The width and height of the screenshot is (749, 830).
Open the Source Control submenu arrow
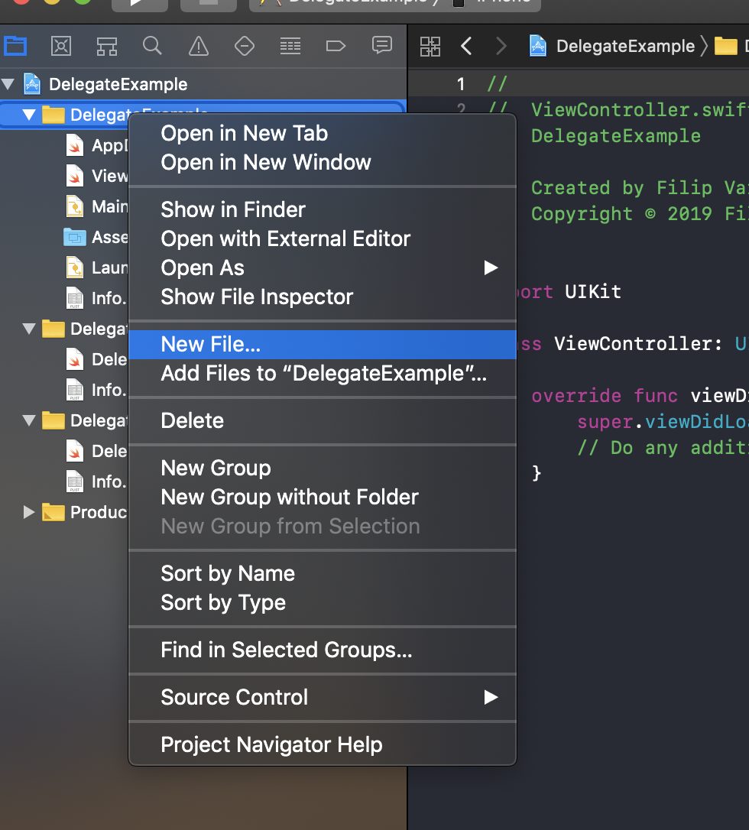tap(491, 697)
